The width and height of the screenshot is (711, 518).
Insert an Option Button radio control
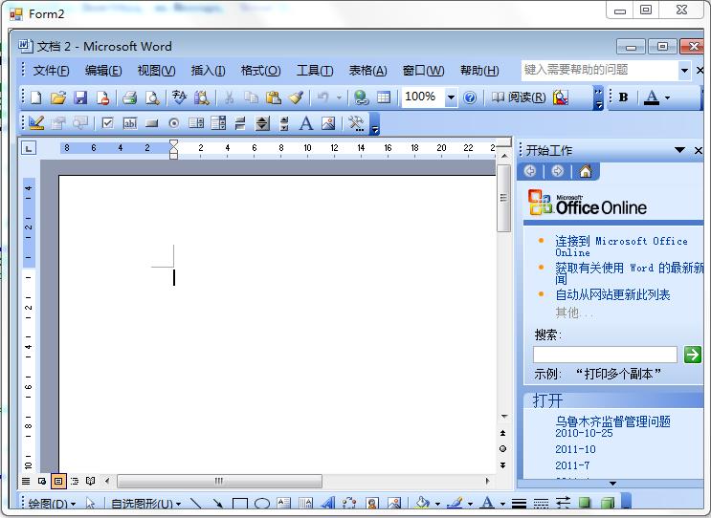pos(173,122)
